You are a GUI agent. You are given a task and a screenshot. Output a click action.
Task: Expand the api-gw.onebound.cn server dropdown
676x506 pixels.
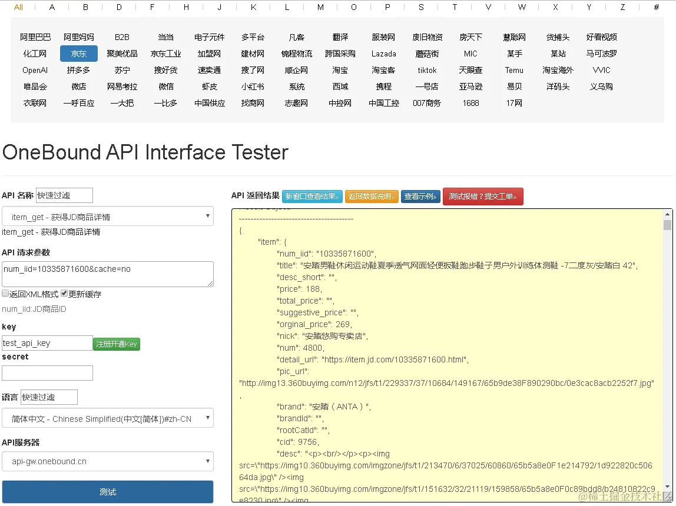tap(108, 461)
